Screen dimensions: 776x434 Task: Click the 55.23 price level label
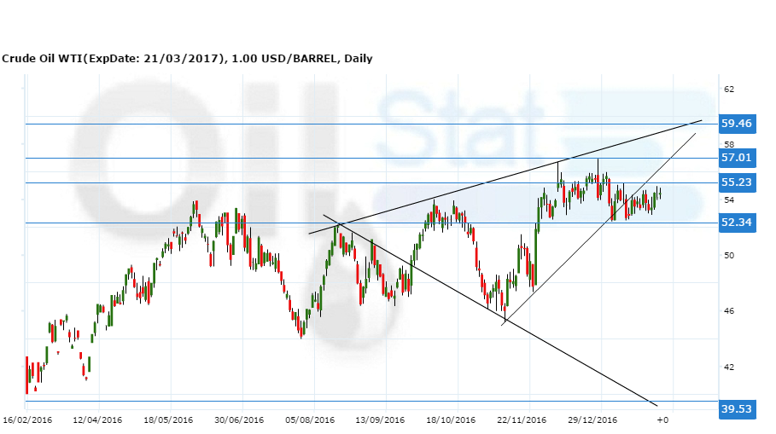coord(736,182)
